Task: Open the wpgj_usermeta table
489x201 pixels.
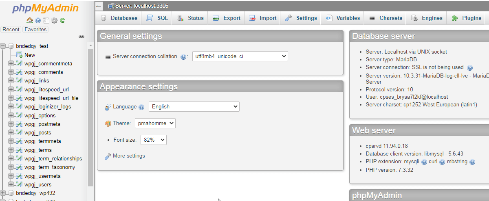Action: coord(42,176)
